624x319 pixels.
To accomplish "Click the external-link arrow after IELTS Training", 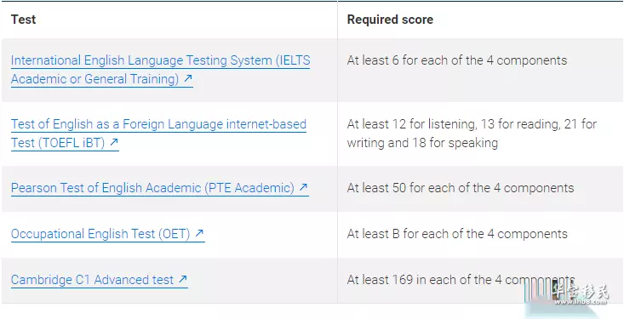I will point(188,78).
